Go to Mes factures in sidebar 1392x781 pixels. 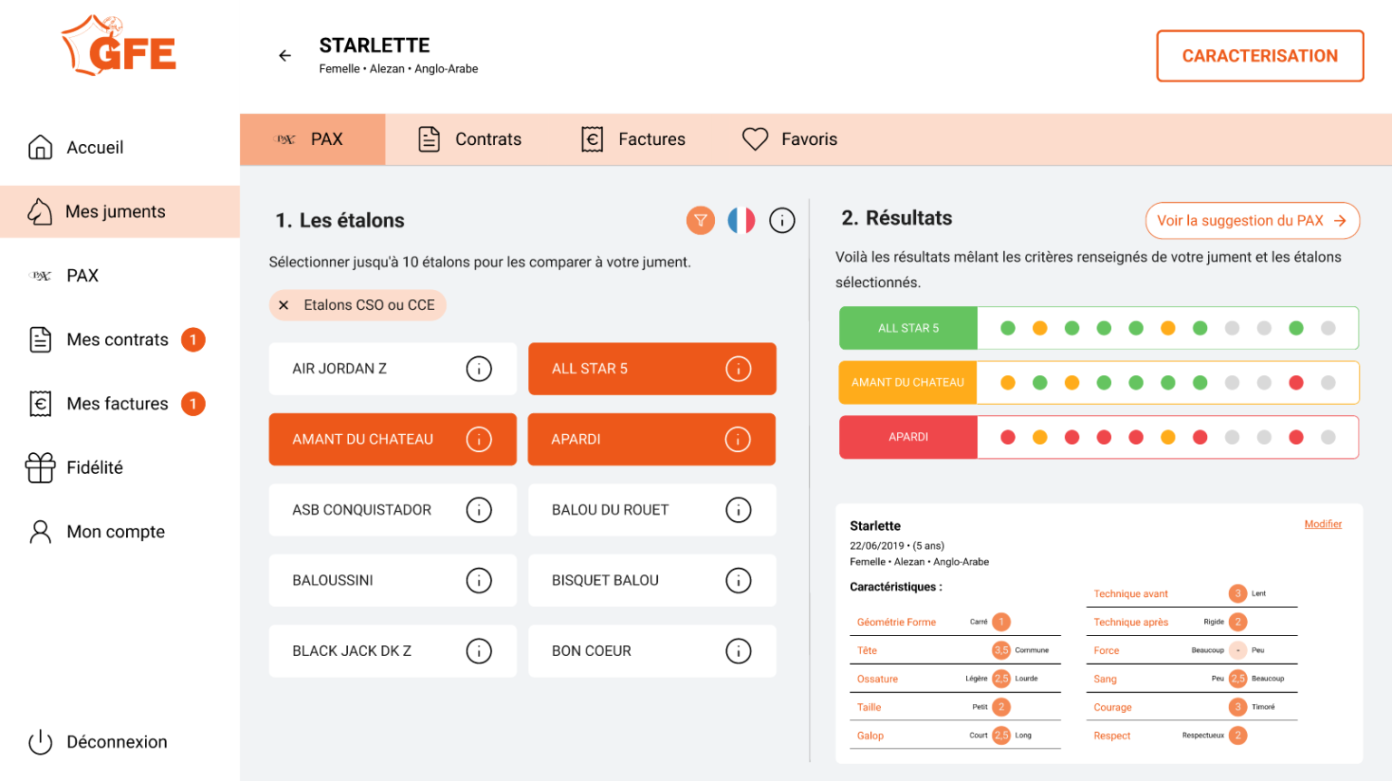117,404
